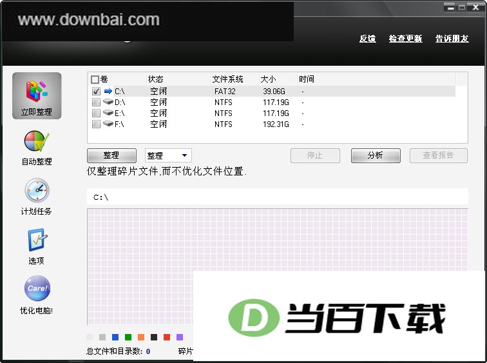Image resolution: width=487 pixels, height=363 pixels.
Task: Click the purple legend swatch
Action: pyautogui.click(x=180, y=337)
